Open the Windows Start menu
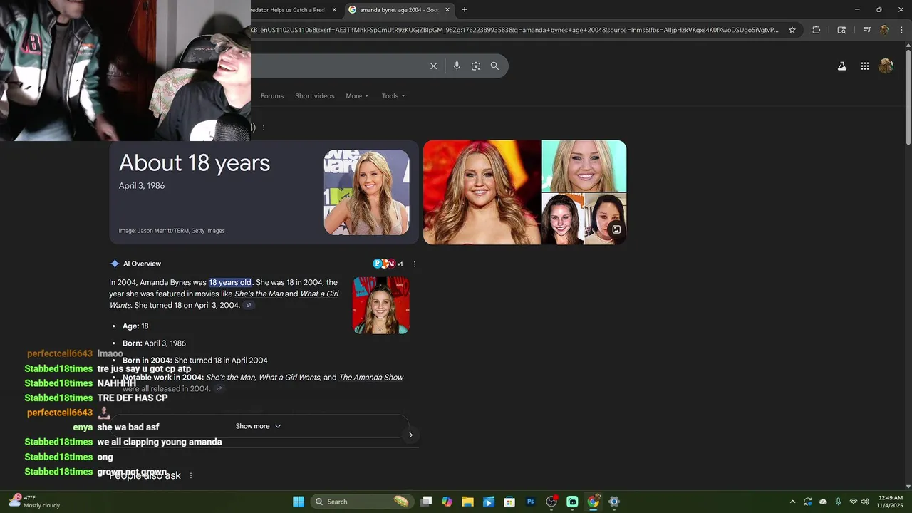Screen dimensions: 912x513 click(299, 502)
